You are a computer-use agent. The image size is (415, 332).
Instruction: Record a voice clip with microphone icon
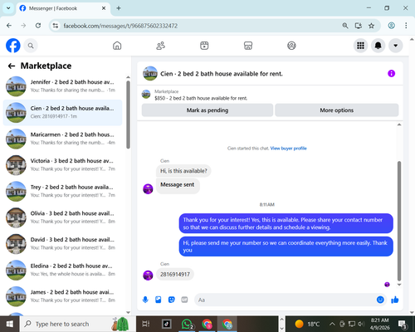145,300
